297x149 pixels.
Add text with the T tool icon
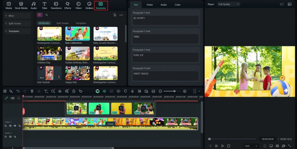[x=46, y=91]
